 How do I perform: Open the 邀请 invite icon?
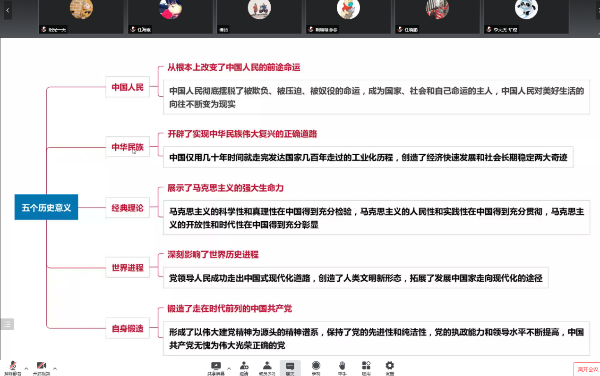tap(244, 368)
